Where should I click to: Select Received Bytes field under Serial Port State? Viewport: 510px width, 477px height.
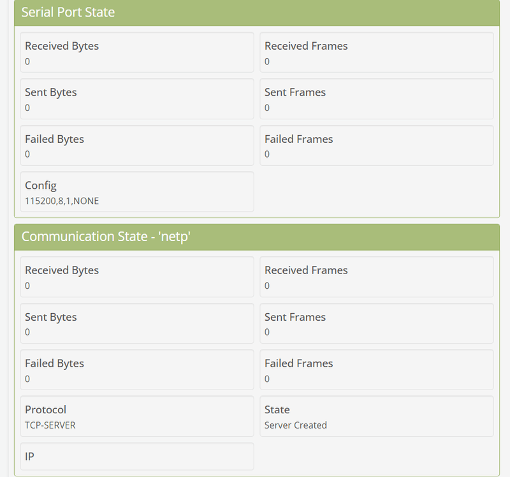[137, 53]
